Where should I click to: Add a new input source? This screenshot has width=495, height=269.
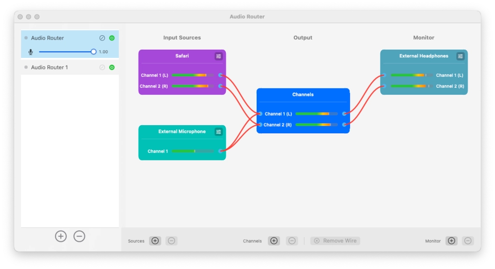(x=155, y=241)
